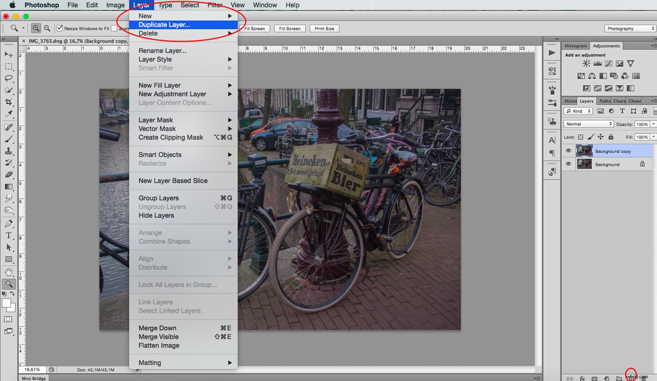Select the Crop tool in the toolbar
This screenshot has height=381, width=657.
(x=9, y=102)
